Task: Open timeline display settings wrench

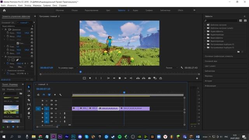Action: [x=60, y=95]
